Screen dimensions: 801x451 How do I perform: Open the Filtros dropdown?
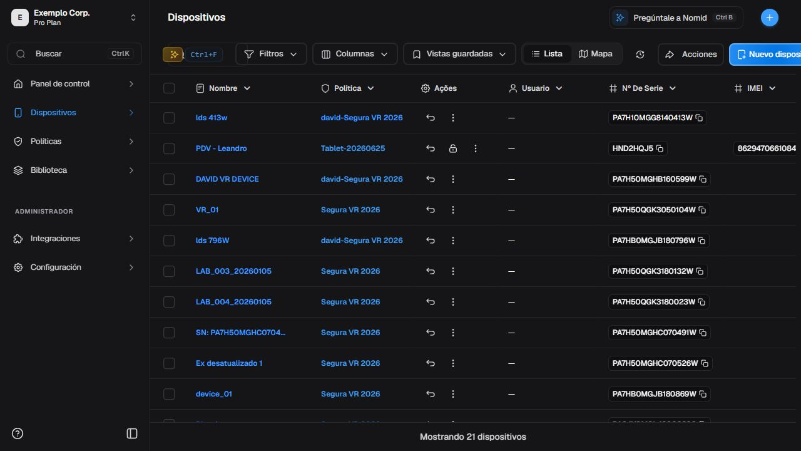click(x=271, y=54)
